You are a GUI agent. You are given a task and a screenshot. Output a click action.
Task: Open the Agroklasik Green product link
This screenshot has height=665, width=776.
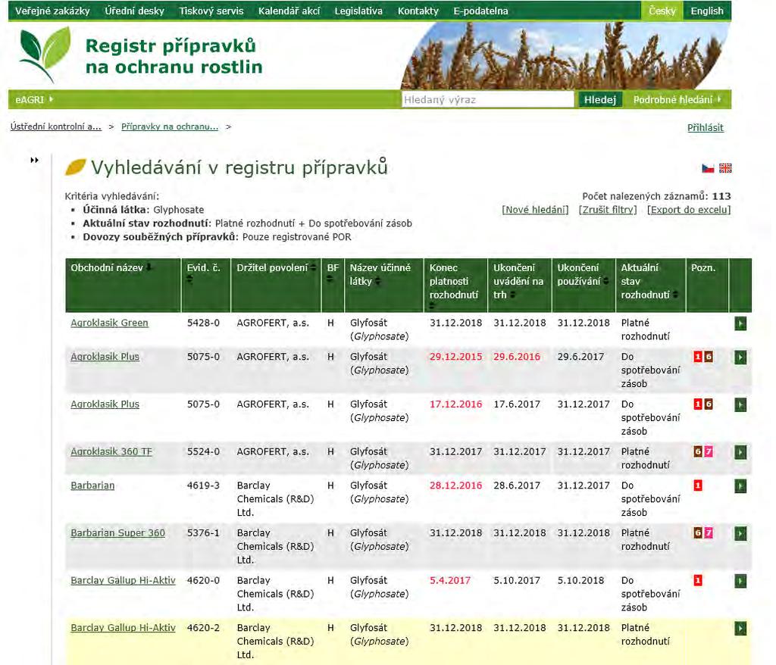click(109, 323)
